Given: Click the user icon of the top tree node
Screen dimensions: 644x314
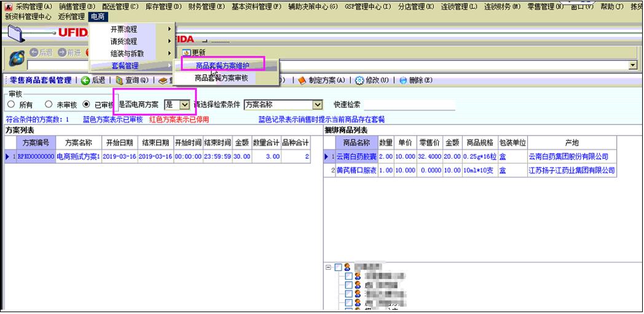Looking at the screenshot, I should (347, 267).
